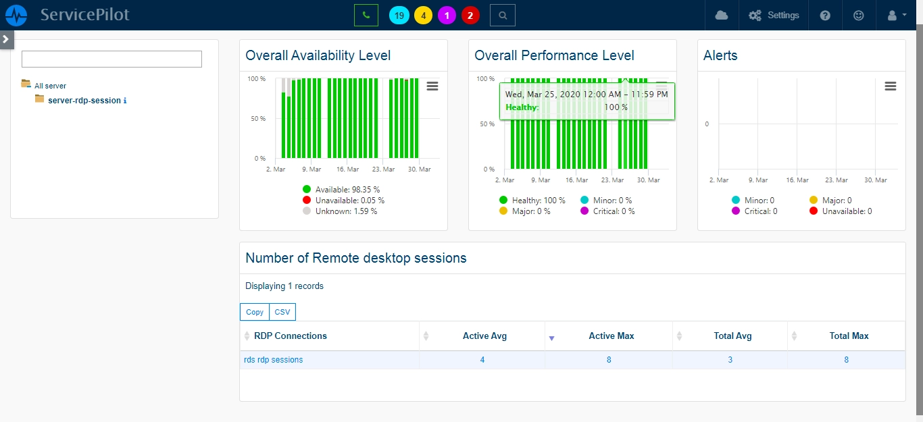Screen dimensions: 923x422
Task: Toggle the Critical legend in Performance chart
Action: [607, 211]
